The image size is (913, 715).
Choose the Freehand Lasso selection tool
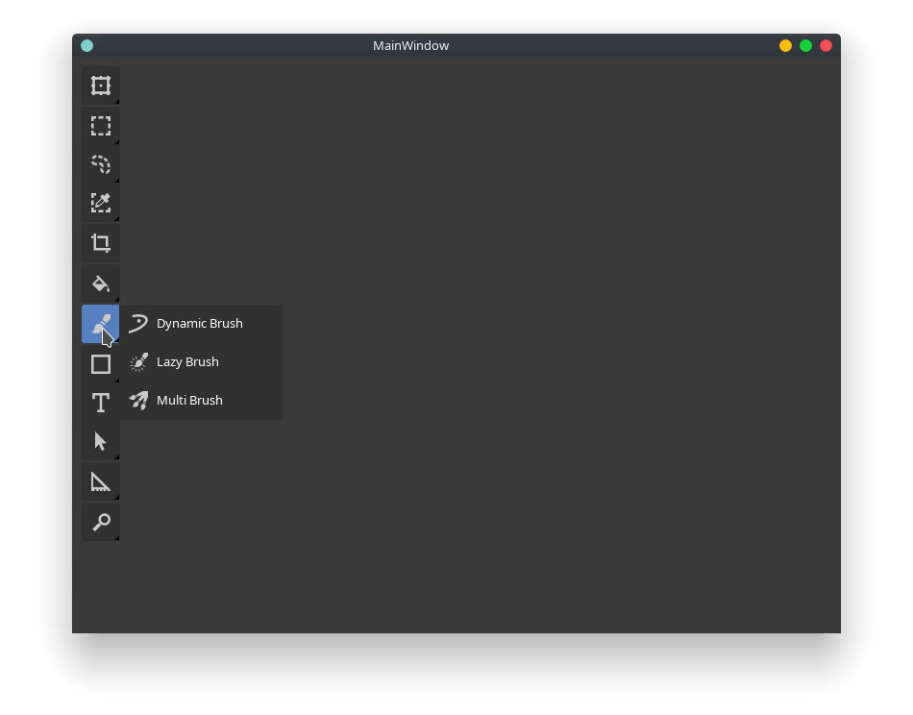tap(101, 164)
